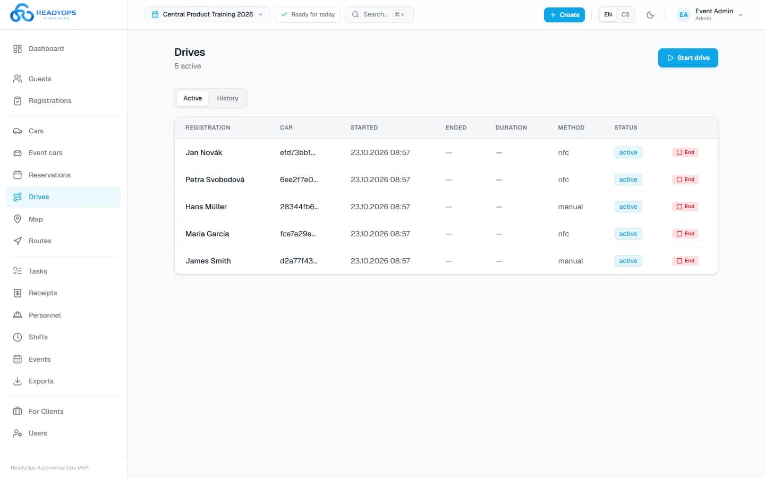Switch to the History tab

click(x=227, y=98)
